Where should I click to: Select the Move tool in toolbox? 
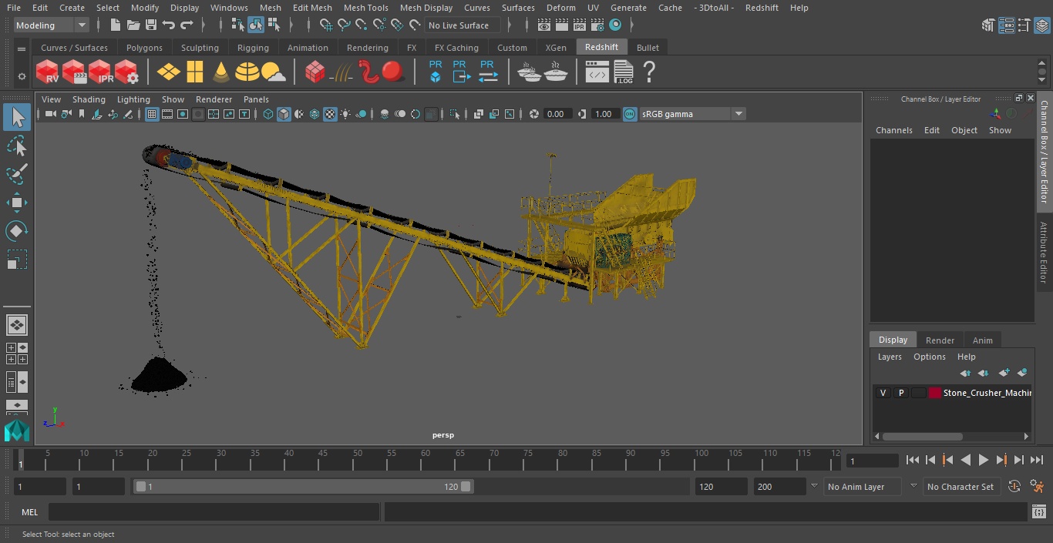click(x=16, y=203)
